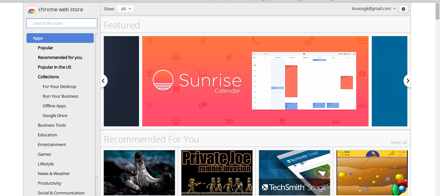
Task: Open the gold miner game thumbnail
Action: pyautogui.click(x=372, y=173)
